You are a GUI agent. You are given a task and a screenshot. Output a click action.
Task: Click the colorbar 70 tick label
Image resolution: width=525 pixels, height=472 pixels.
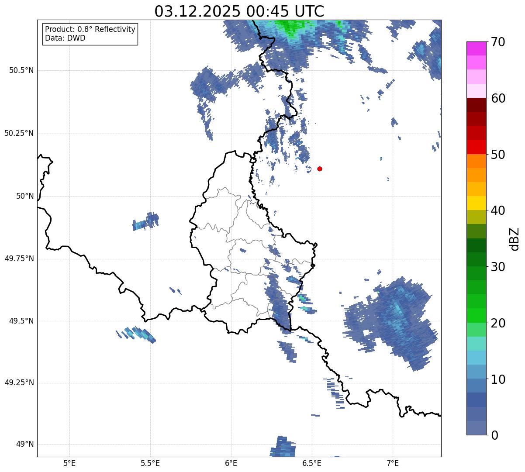[x=498, y=42]
